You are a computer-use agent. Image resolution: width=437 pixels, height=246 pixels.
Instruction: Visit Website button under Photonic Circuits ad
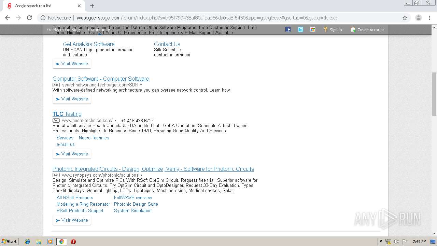click(72, 220)
